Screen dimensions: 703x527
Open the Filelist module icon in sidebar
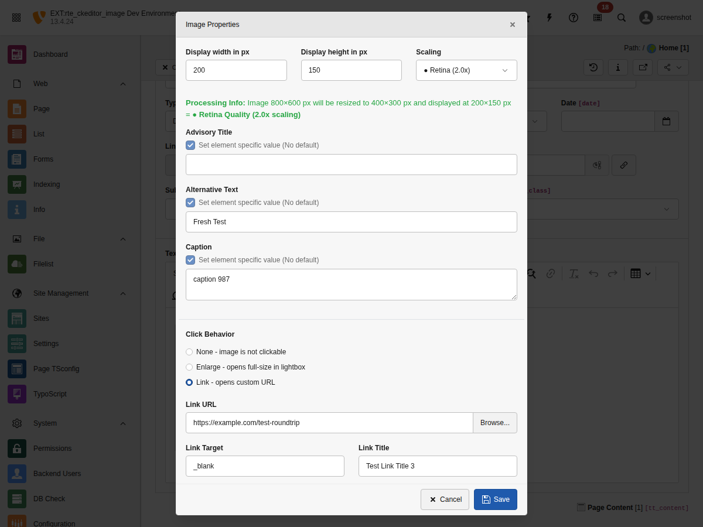[17, 263]
